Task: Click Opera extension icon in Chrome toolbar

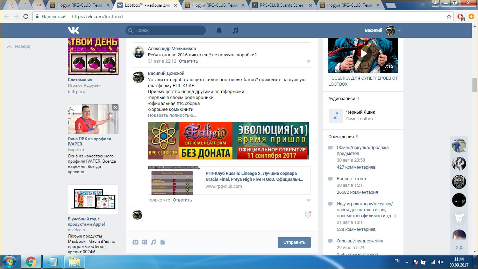Action: (461, 16)
